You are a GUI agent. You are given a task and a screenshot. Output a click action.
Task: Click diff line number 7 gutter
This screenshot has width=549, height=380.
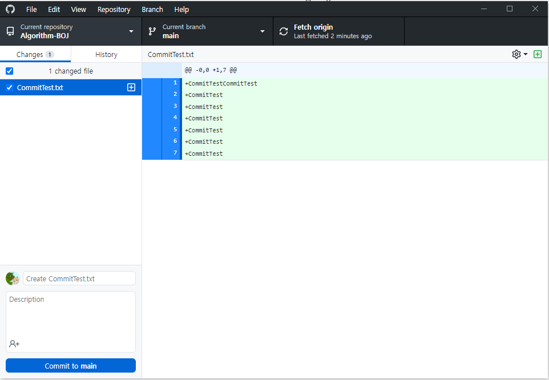click(x=172, y=153)
